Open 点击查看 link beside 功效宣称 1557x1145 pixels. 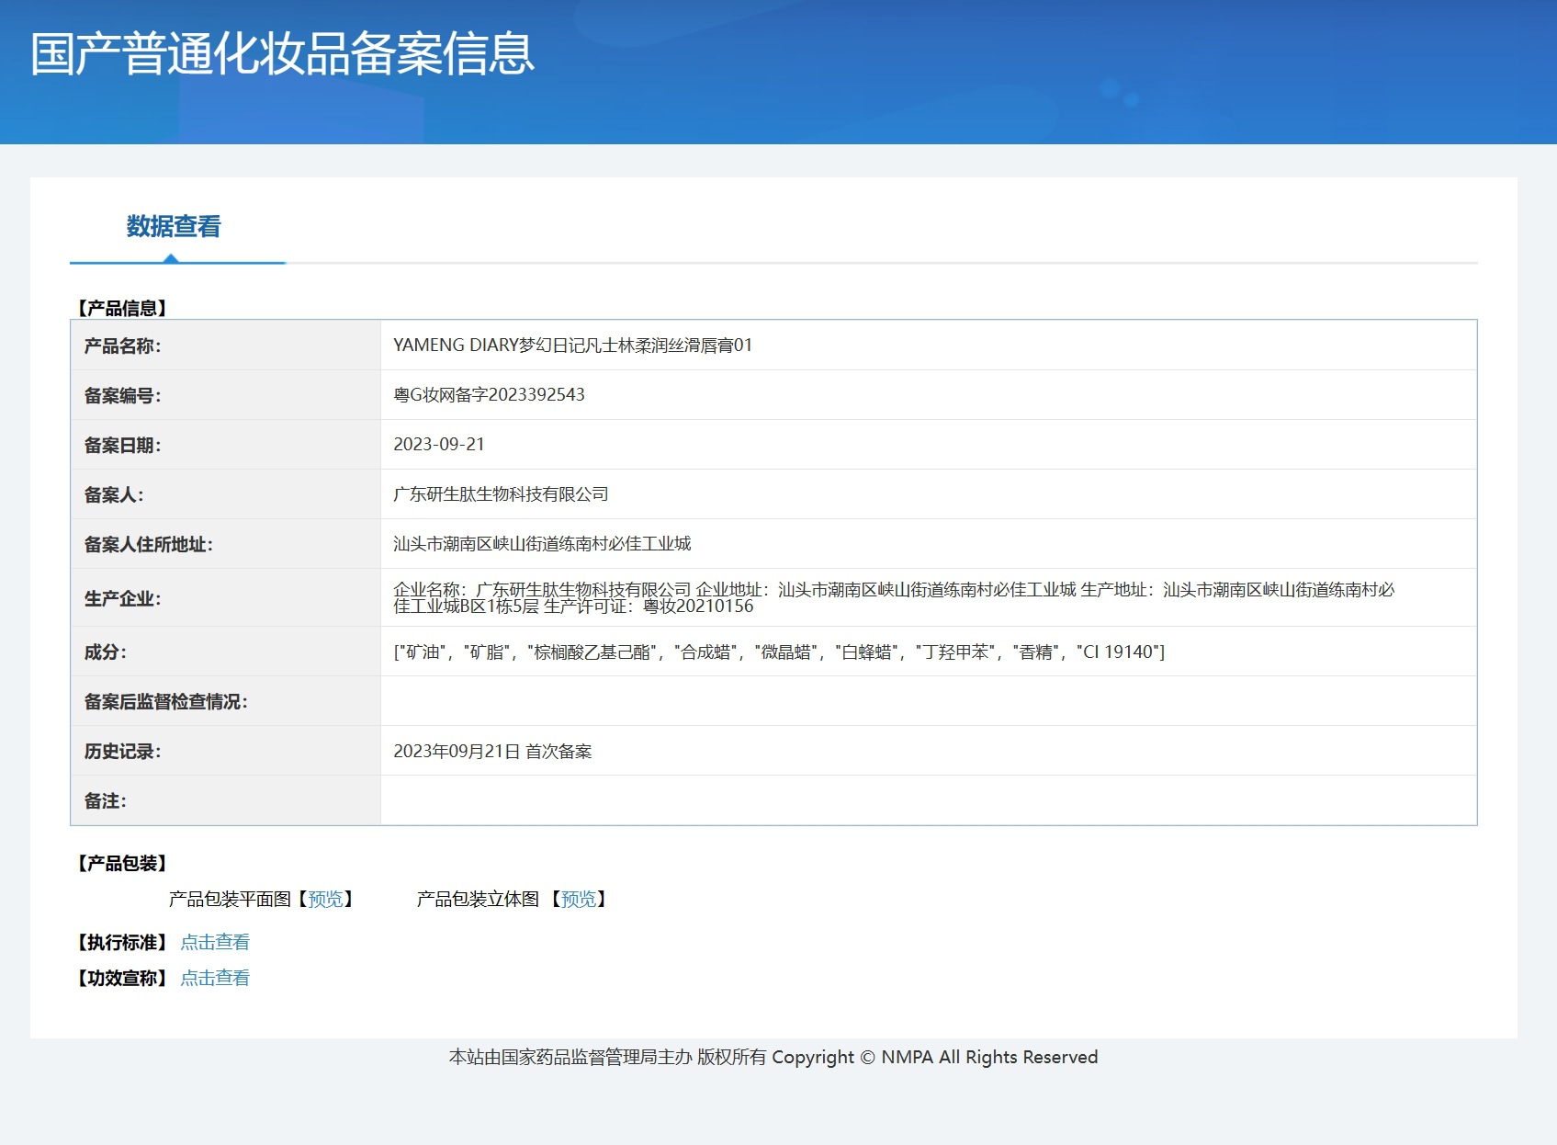tap(215, 978)
